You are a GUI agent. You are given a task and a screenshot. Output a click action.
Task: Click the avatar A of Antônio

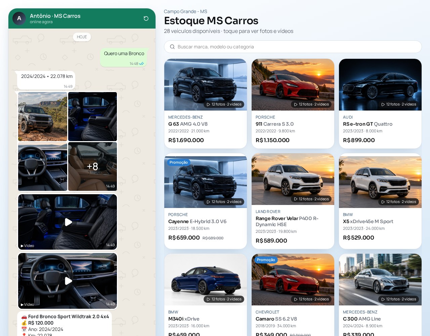click(x=19, y=18)
